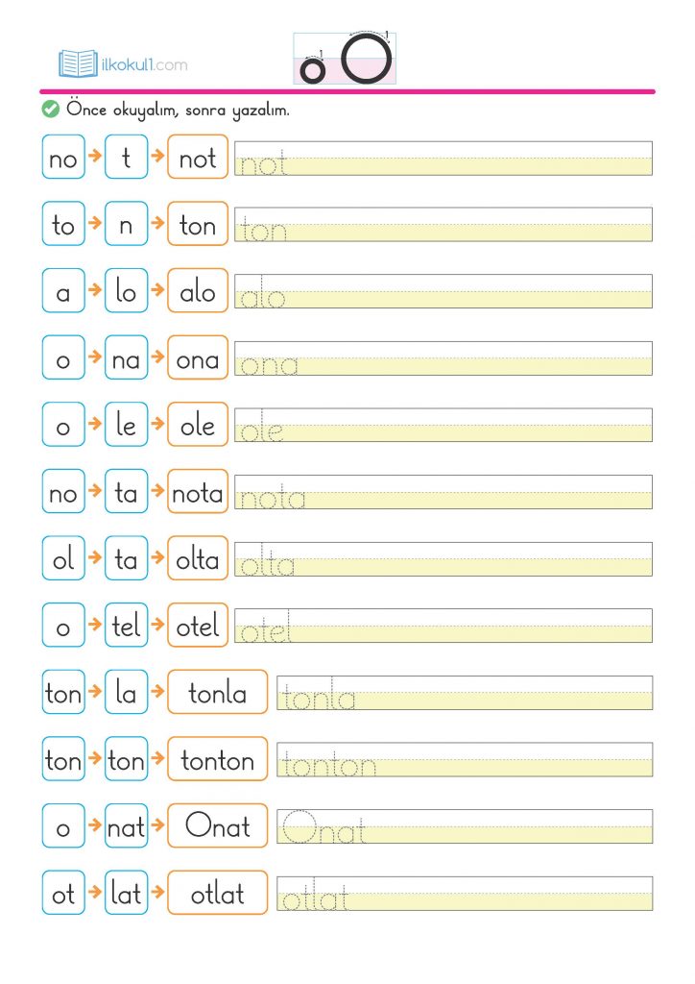Click the tracing line for 'nota'

point(443,492)
